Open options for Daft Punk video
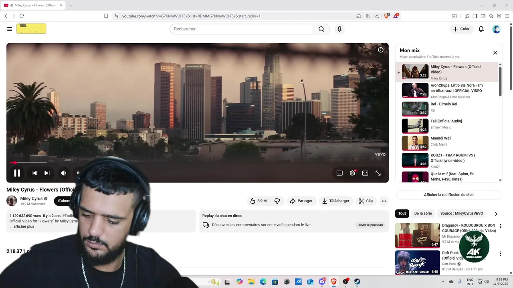Image resolution: width=513 pixels, height=288 pixels. (500, 254)
